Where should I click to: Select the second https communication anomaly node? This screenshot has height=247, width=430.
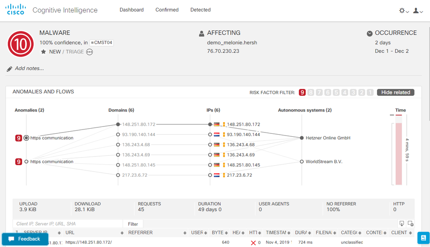[x=26, y=162]
